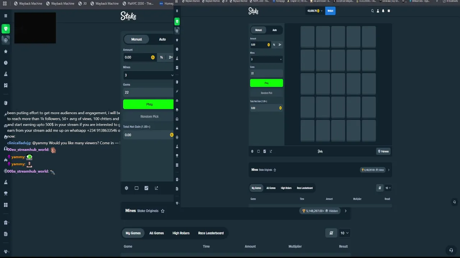Click Random Pick in left window
The image size is (460, 258).
click(x=148, y=116)
